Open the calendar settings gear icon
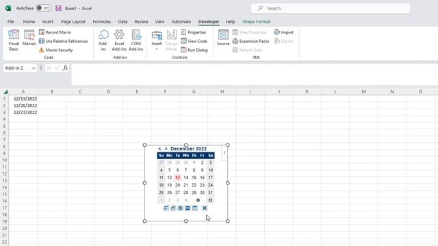Viewport: 438px width, 246px height. pos(210,200)
